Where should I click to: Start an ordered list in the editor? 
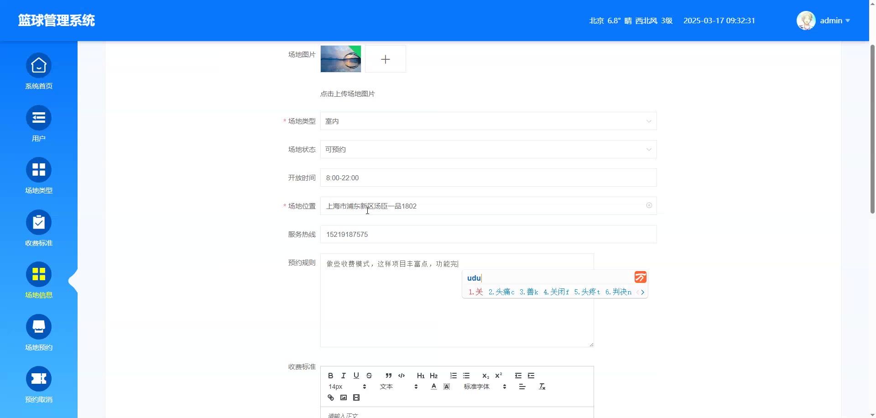tap(454, 376)
